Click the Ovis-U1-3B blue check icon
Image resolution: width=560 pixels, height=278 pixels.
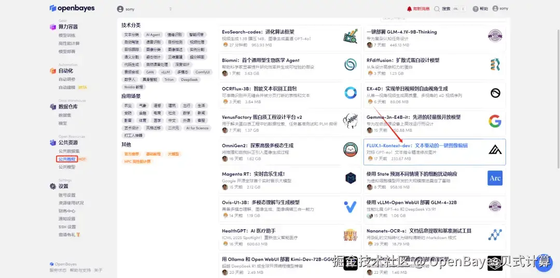pos(351,206)
